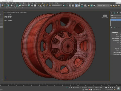Image resolution: width=121 pixels, height=91 pixels.
Task: Open the reference coordinate system dropdown
Action: pyautogui.click(x=24, y=5)
